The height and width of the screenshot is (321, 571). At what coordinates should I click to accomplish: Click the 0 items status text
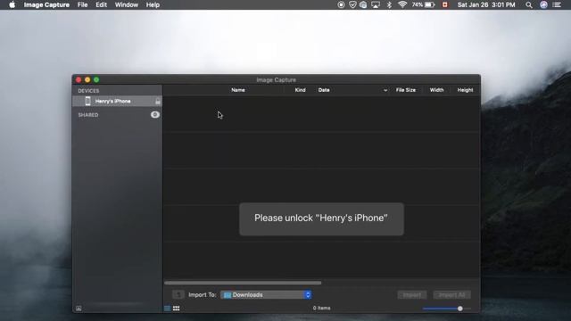[321, 308]
